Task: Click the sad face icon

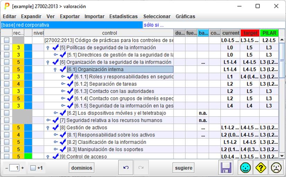Action: pyautogui.click(x=276, y=168)
